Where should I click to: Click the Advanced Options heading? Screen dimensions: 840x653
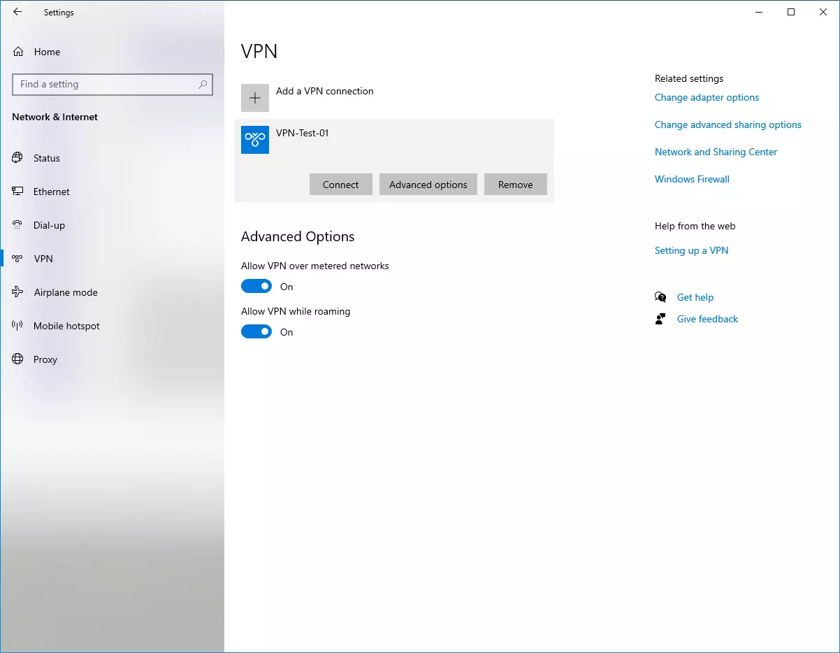(298, 236)
